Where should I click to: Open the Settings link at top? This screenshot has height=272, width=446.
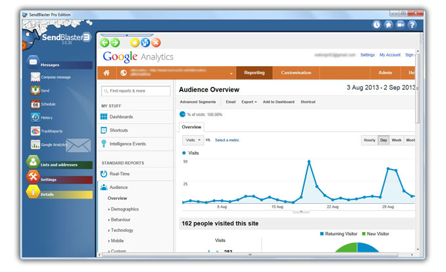367,55
